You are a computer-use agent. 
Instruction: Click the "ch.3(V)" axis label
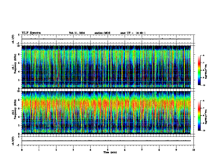(13, 141)
